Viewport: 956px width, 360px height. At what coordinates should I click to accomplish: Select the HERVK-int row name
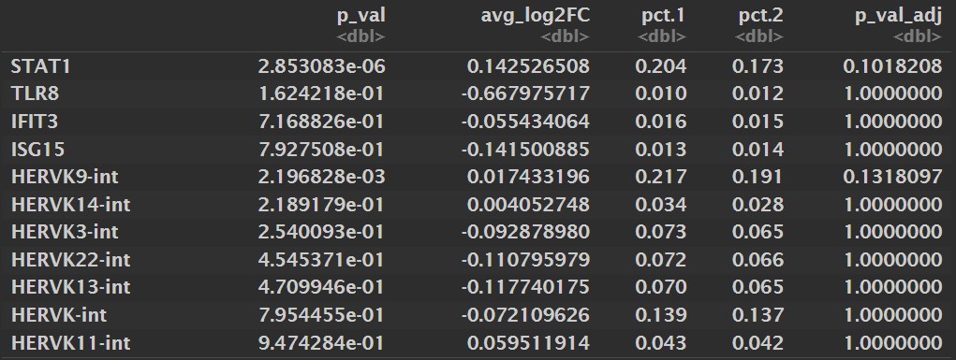click(x=59, y=315)
